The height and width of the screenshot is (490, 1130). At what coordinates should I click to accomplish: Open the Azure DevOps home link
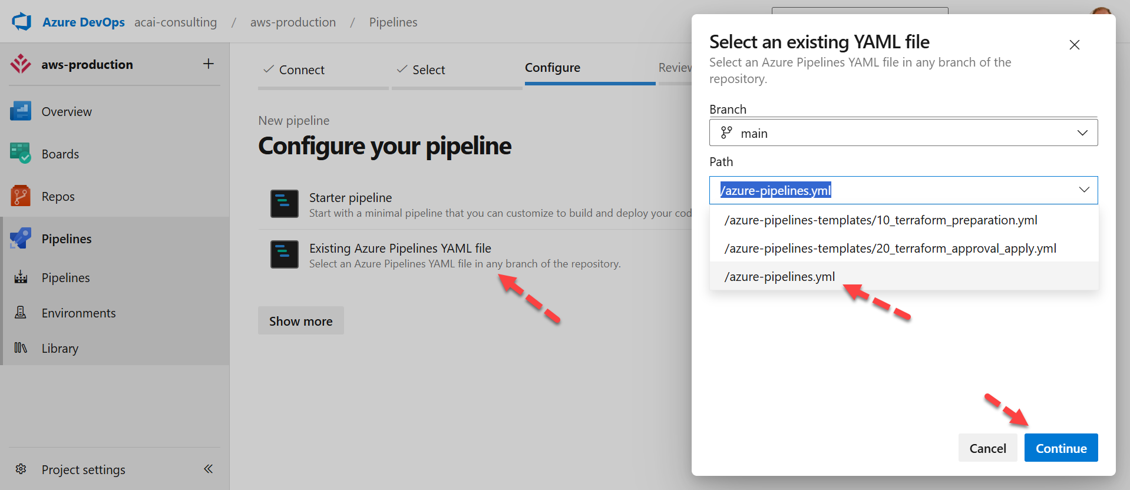click(84, 22)
